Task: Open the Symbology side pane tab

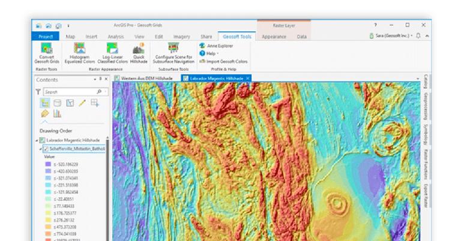Action: [426, 134]
